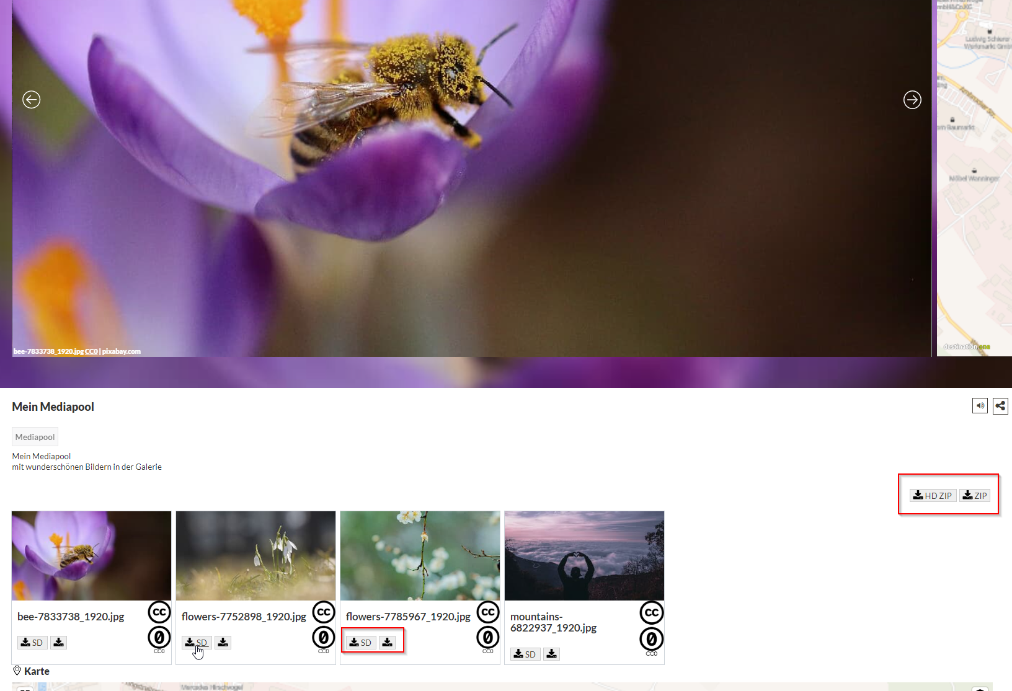Download full-size mountains-6822937_1920.jpg

[x=552, y=654]
